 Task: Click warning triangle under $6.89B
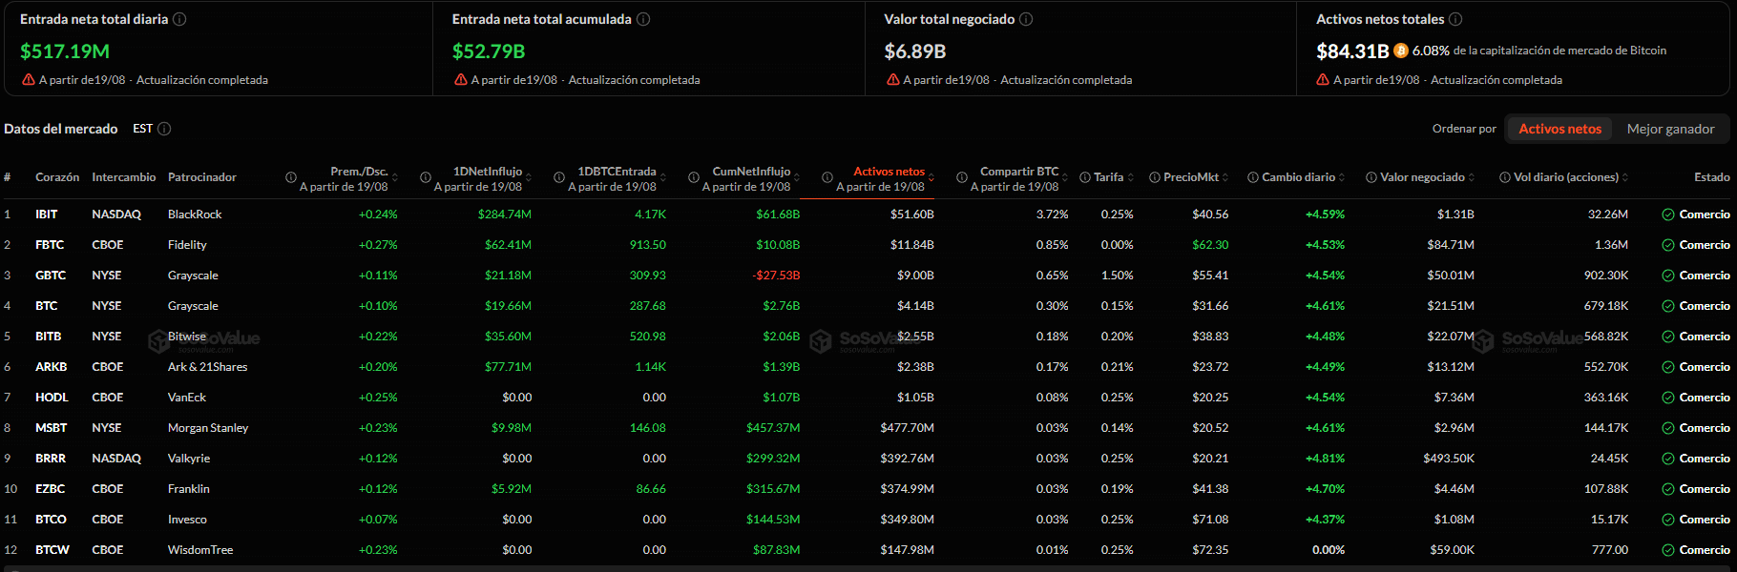coord(893,80)
